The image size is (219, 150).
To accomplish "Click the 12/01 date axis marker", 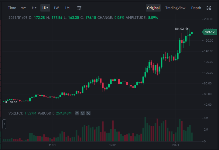I will [113, 145].
